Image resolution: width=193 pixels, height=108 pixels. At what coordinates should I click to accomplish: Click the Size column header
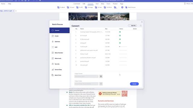tap(106, 29)
